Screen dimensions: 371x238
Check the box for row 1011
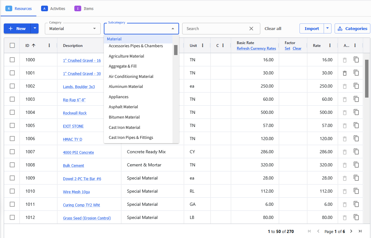12,204
